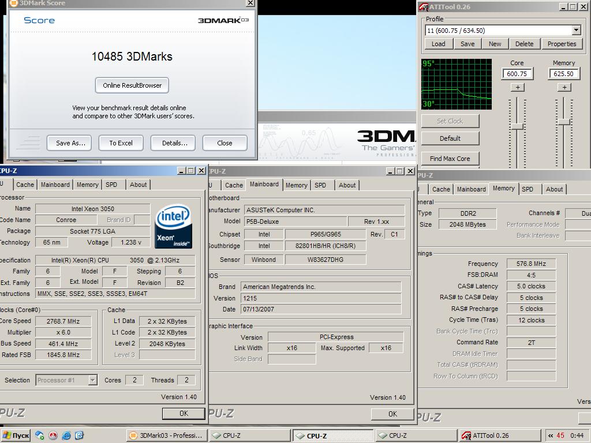Delete the ATITool profile

tap(524, 44)
